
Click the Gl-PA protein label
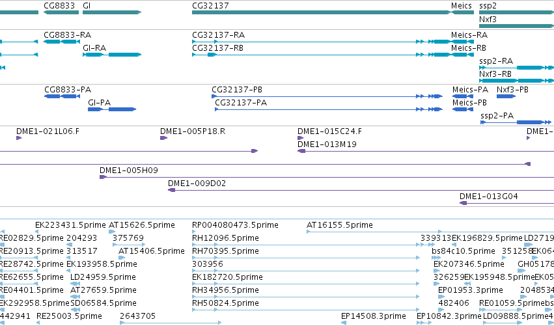coord(100,103)
